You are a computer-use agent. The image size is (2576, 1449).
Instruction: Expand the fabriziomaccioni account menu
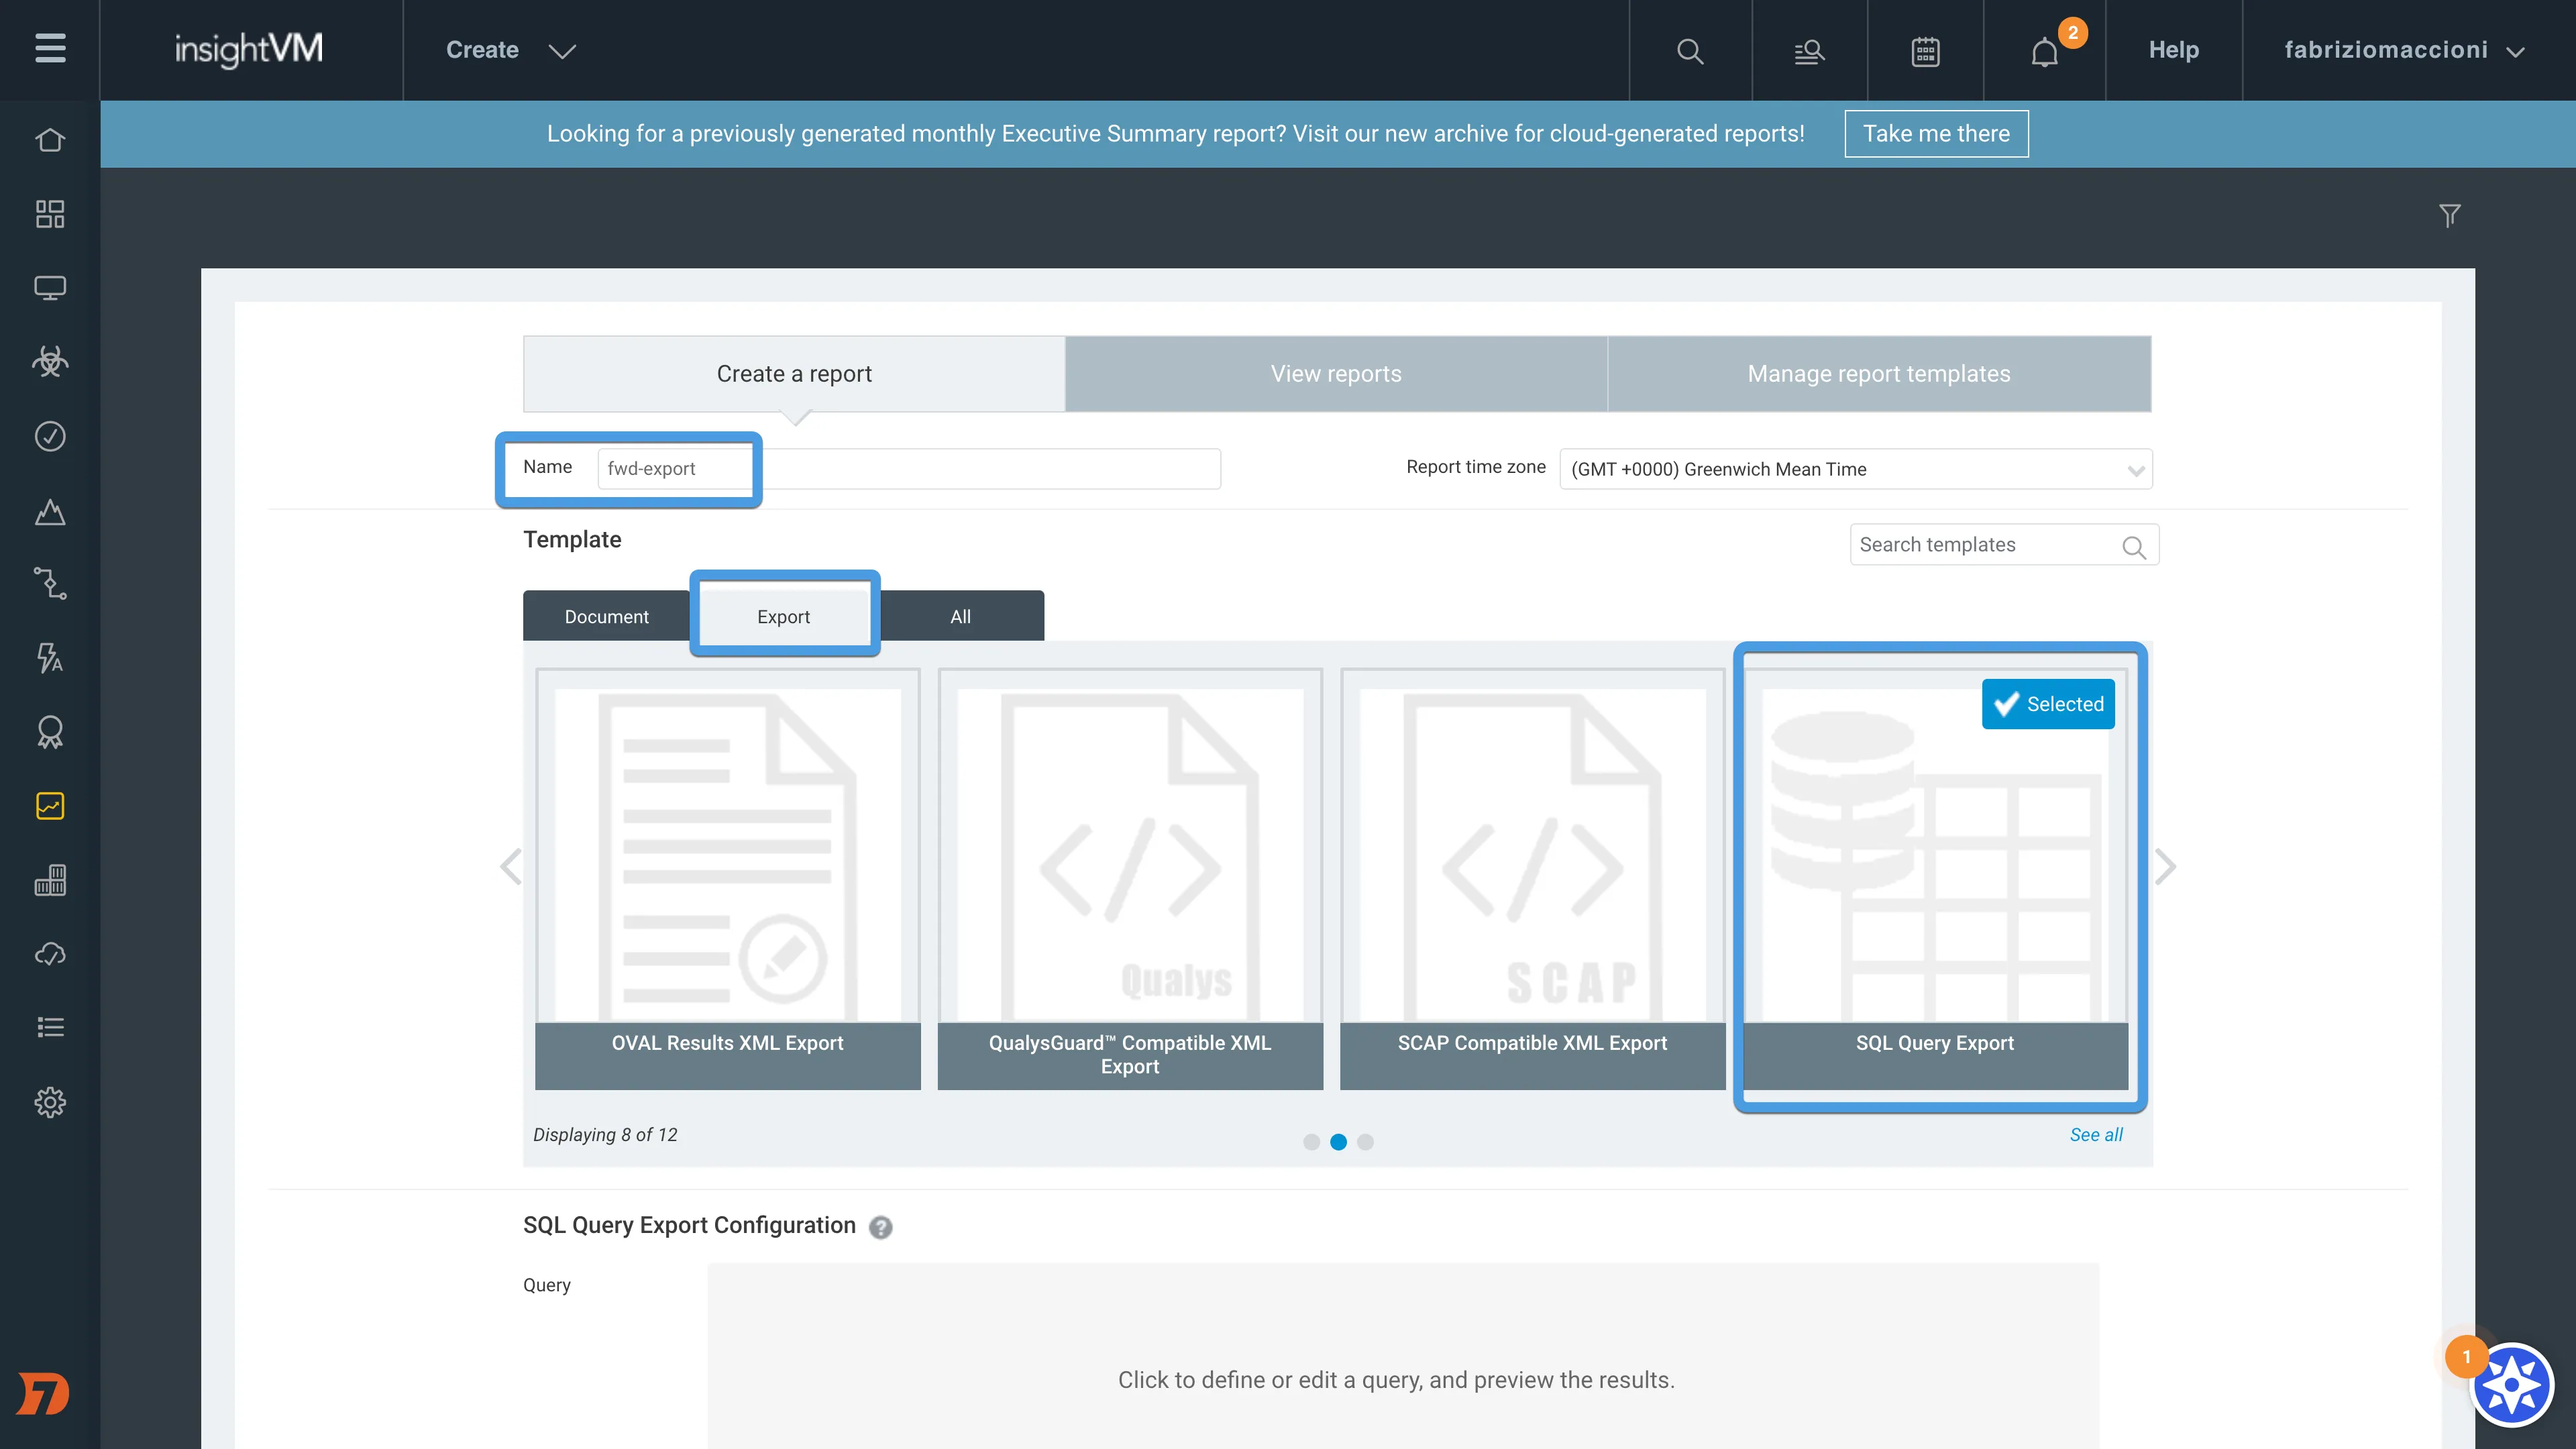(x=2404, y=50)
